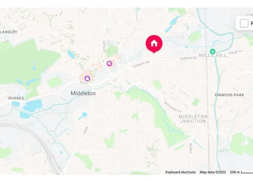Select the purple shopping icon near A576
The image size is (253, 181).
click(x=87, y=79)
